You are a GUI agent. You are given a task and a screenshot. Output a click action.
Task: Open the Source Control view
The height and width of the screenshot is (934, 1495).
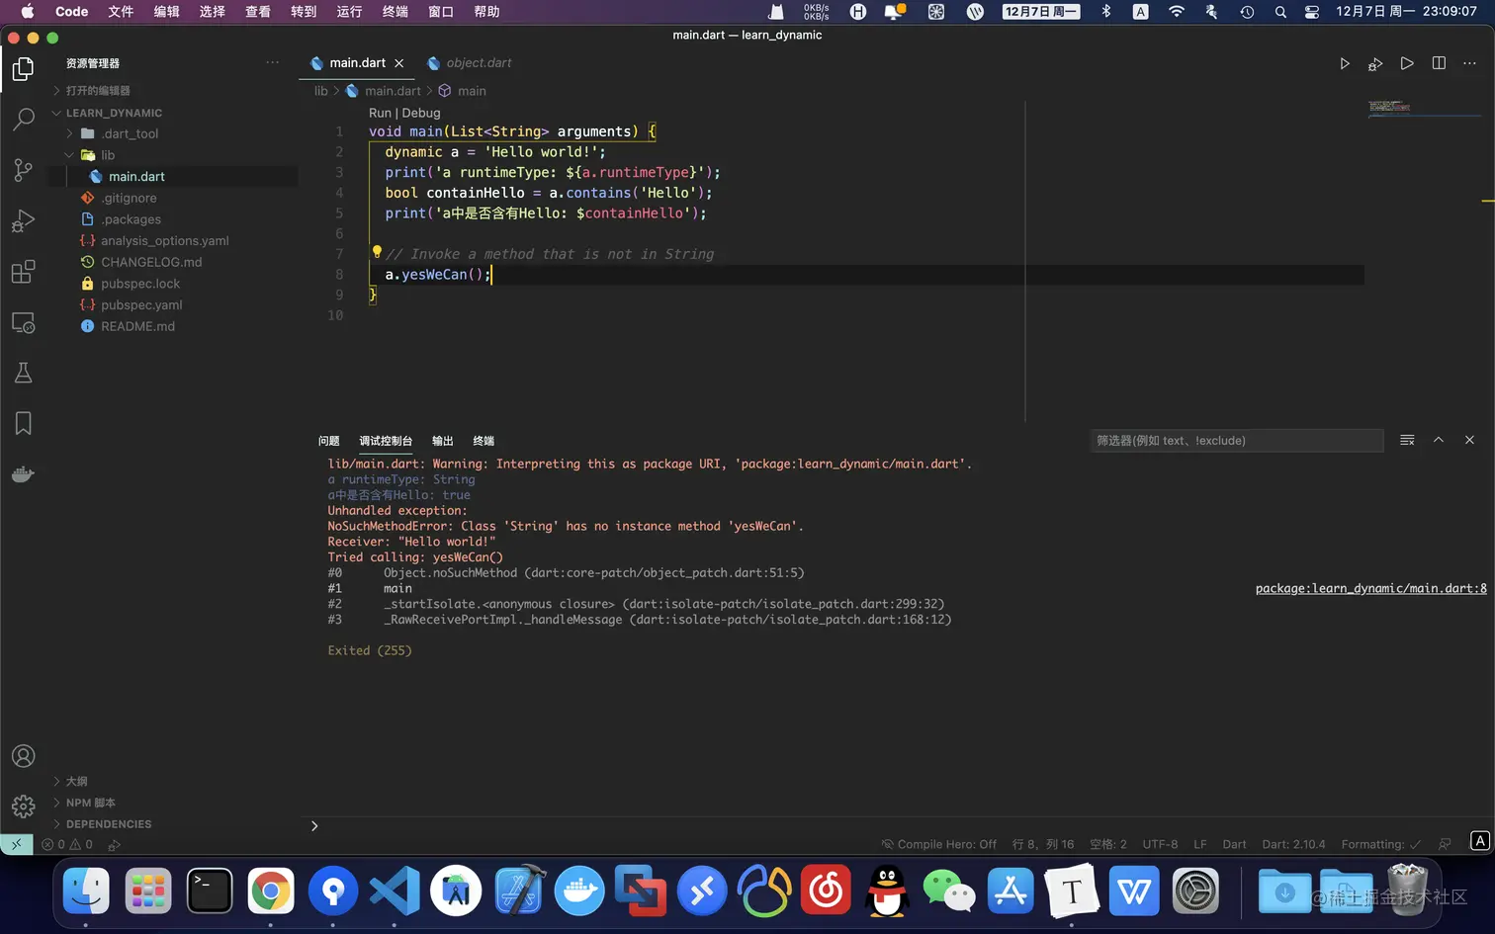(23, 170)
